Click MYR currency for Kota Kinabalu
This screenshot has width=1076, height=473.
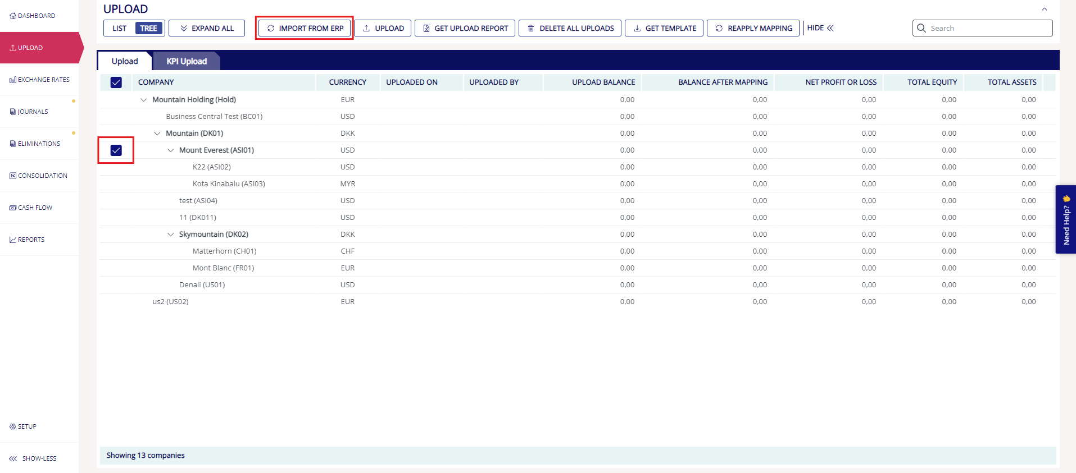point(348,184)
